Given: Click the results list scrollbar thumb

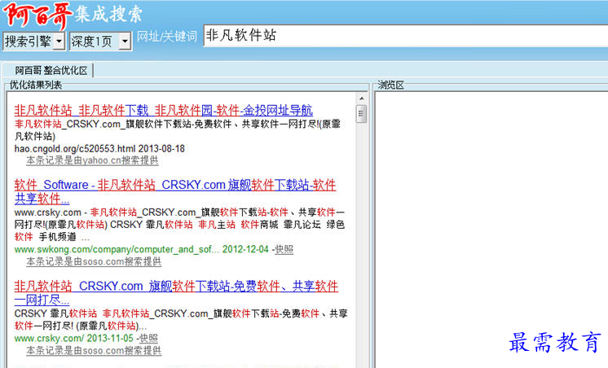Looking at the screenshot, I should [x=361, y=113].
